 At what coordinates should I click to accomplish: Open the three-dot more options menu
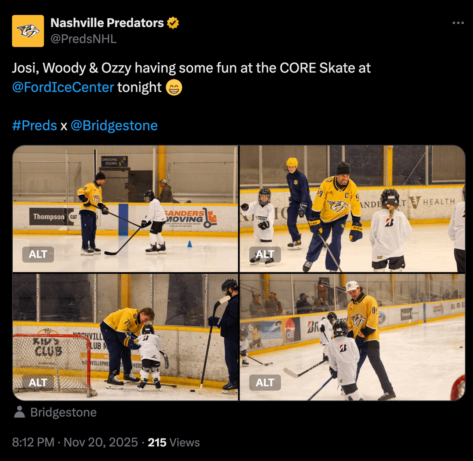(x=458, y=23)
